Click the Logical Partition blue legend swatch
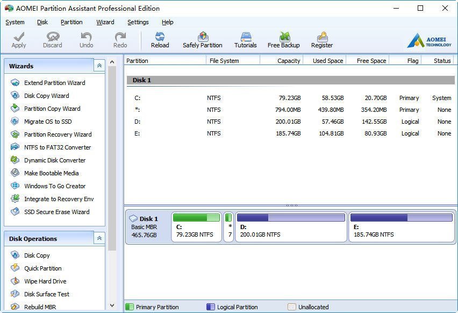 click(x=210, y=307)
